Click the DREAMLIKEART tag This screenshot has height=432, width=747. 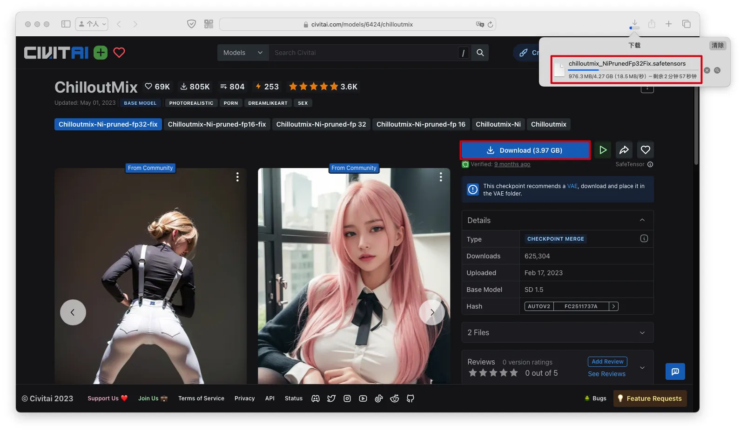point(268,103)
